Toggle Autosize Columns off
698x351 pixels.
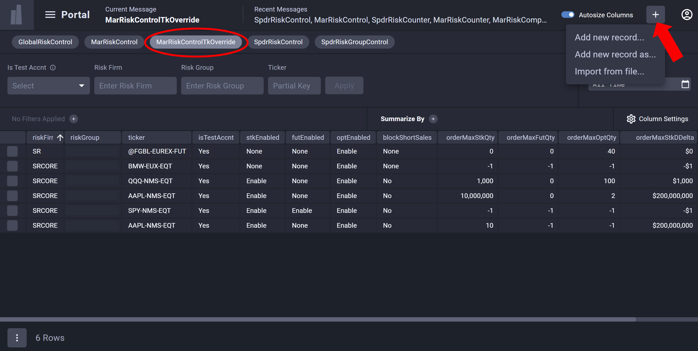tap(568, 15)
